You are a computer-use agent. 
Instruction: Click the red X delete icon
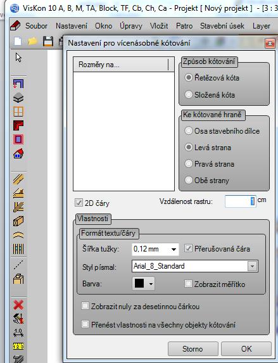pos(18,305)
